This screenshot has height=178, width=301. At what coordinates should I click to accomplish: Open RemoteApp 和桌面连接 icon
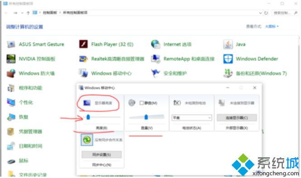tap(156, 59)
